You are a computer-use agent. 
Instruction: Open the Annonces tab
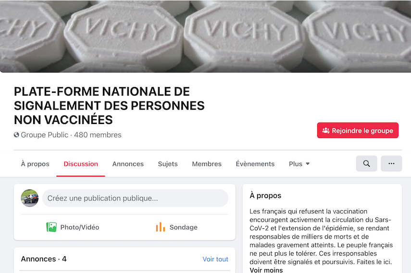tap(128, 164)
